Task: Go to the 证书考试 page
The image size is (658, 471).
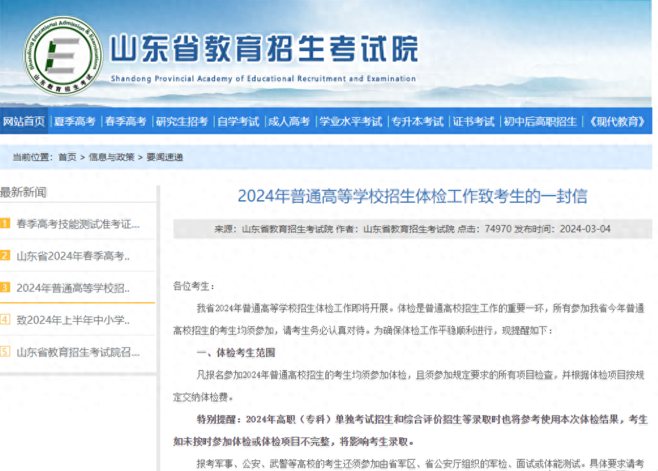Action: pos(473,121)
